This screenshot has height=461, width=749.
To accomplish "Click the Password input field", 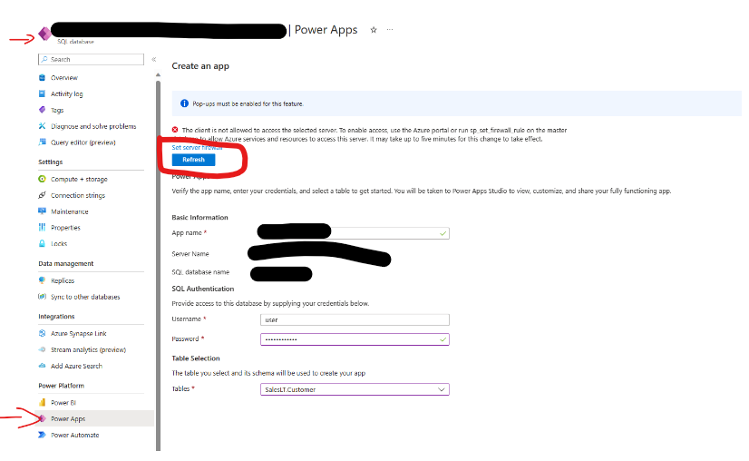I will pos(355,339).
